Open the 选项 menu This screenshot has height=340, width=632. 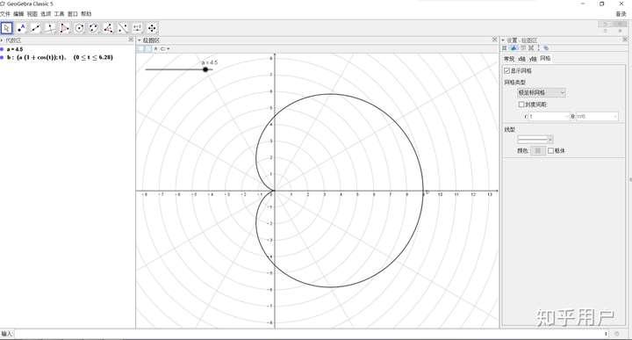(46, 14)
